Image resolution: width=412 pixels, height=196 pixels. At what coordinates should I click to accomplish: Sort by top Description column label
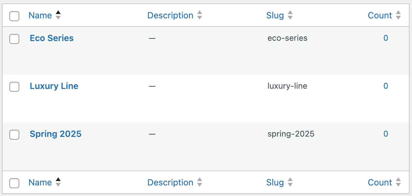170,15
